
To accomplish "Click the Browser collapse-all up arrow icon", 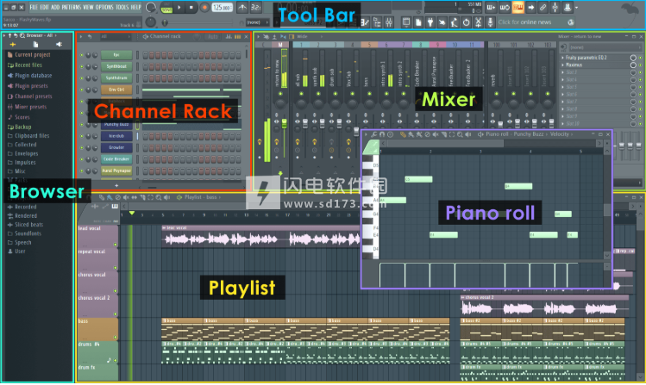I will click(10, 36).
